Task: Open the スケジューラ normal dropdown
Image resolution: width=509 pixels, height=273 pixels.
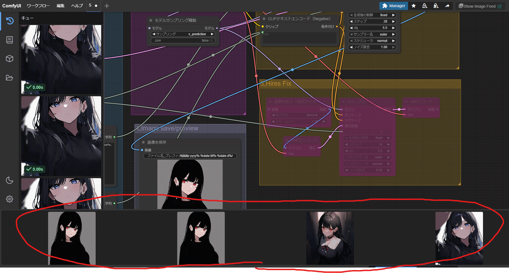Action: coord(372,40)
